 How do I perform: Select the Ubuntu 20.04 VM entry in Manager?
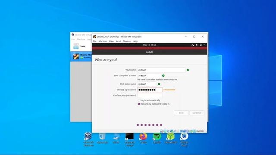(x=81, y=56)
